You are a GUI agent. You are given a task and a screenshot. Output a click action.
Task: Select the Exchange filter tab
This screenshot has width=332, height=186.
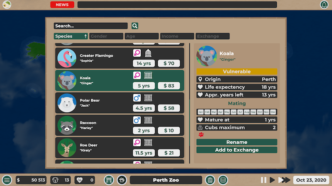point(212,36)
